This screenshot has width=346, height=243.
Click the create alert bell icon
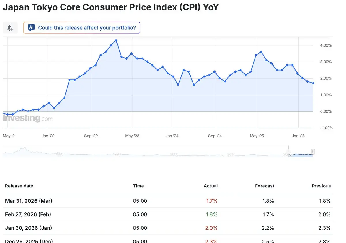10,28
